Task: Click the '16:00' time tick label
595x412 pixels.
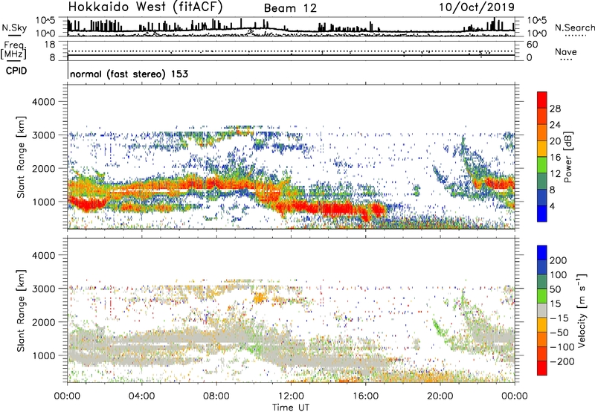Action: tap(365, 396)
